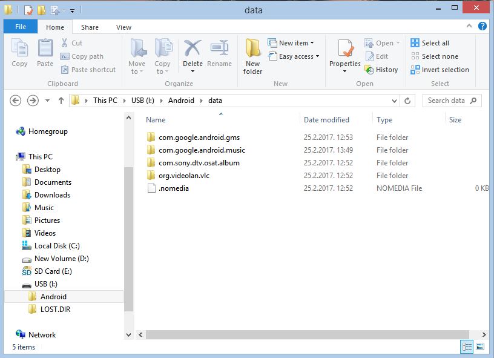Open the org.videolan.vlc folder
The width and height of the screenshot is (494, 358).
coord(183,176)
